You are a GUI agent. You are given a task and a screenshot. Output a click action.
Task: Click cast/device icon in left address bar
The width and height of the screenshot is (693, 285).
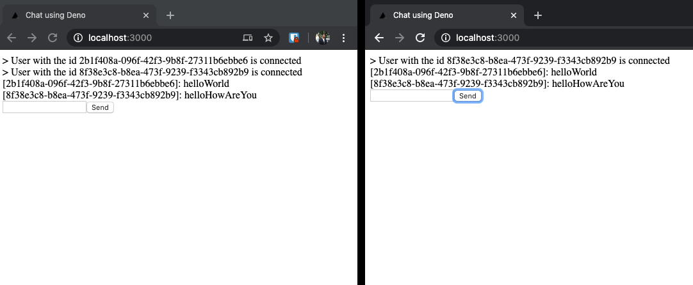[x=247, y=38]
